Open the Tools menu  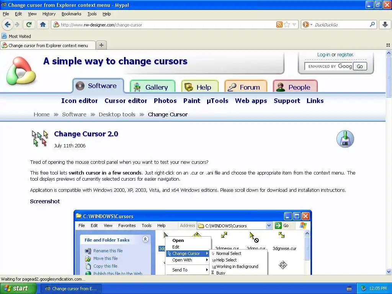pos(92,14)
